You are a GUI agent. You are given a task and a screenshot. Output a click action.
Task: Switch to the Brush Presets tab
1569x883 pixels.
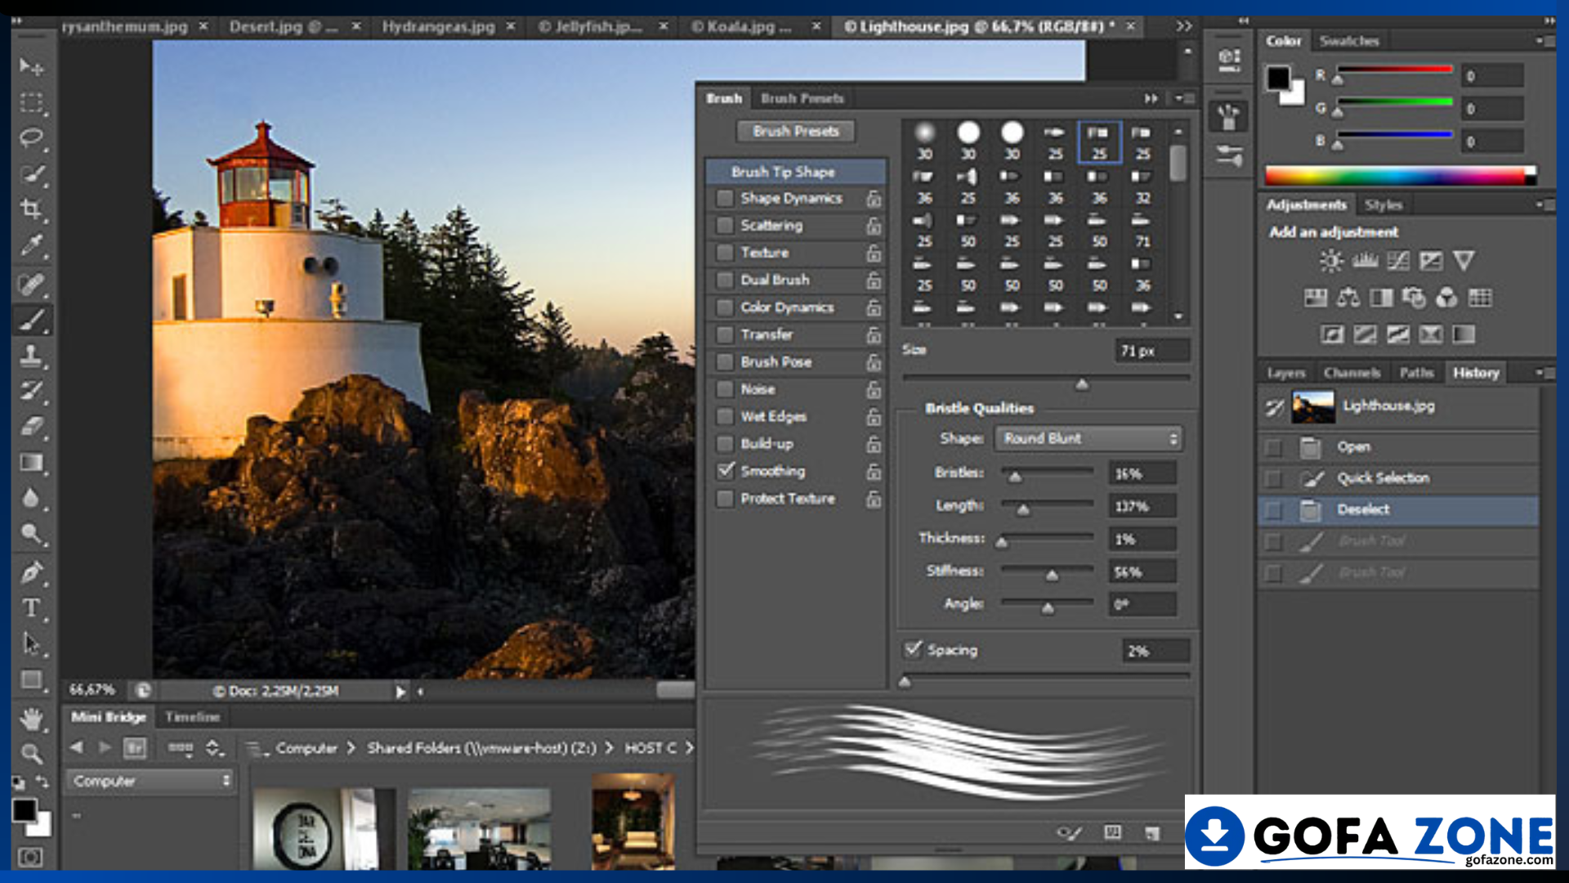click(802, 99)
